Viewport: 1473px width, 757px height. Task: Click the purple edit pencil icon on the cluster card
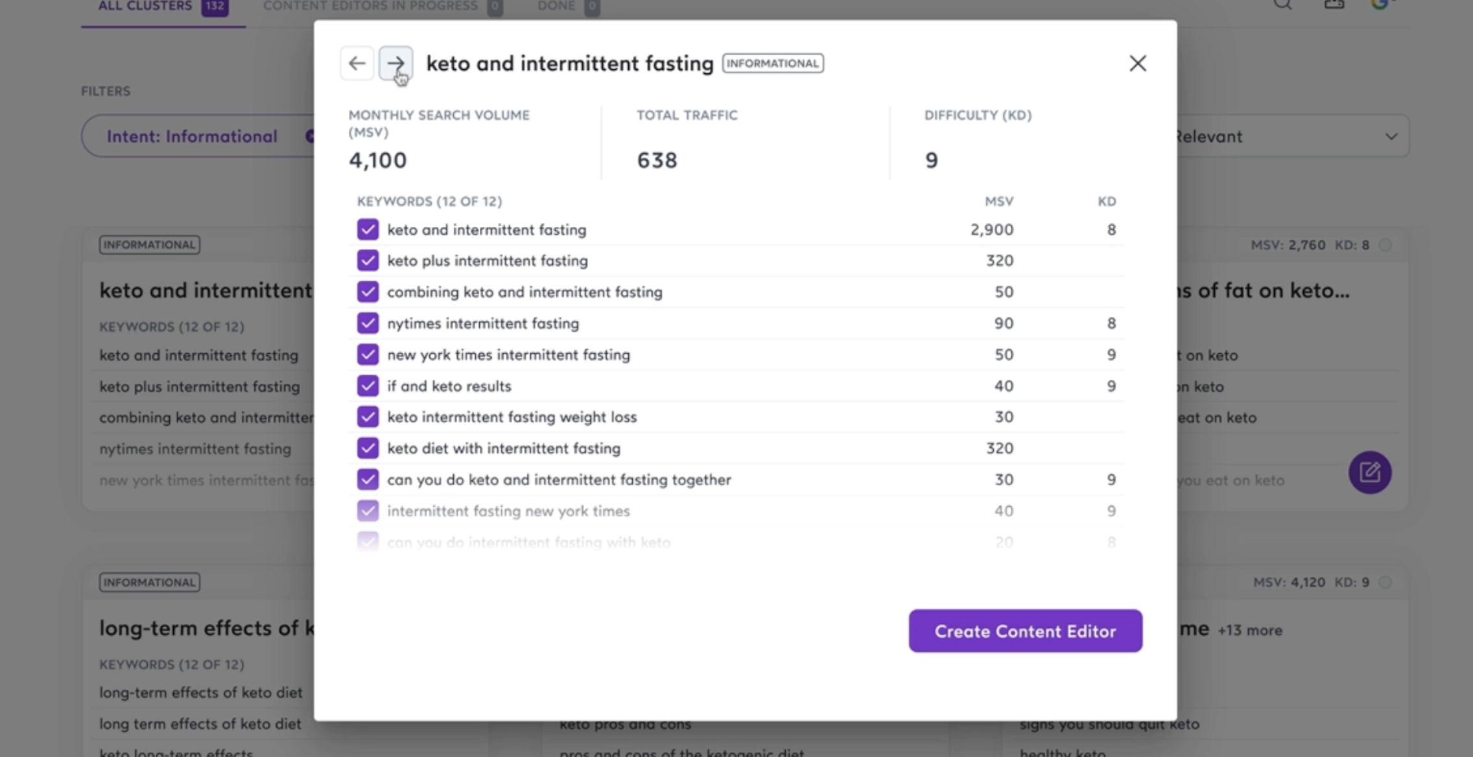[x=1370, y=472]
